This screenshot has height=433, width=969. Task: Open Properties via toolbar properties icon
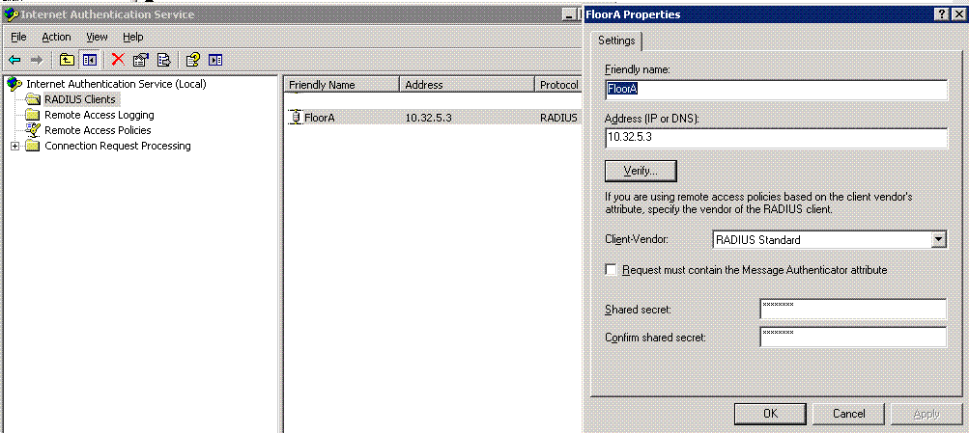(141, 60)
